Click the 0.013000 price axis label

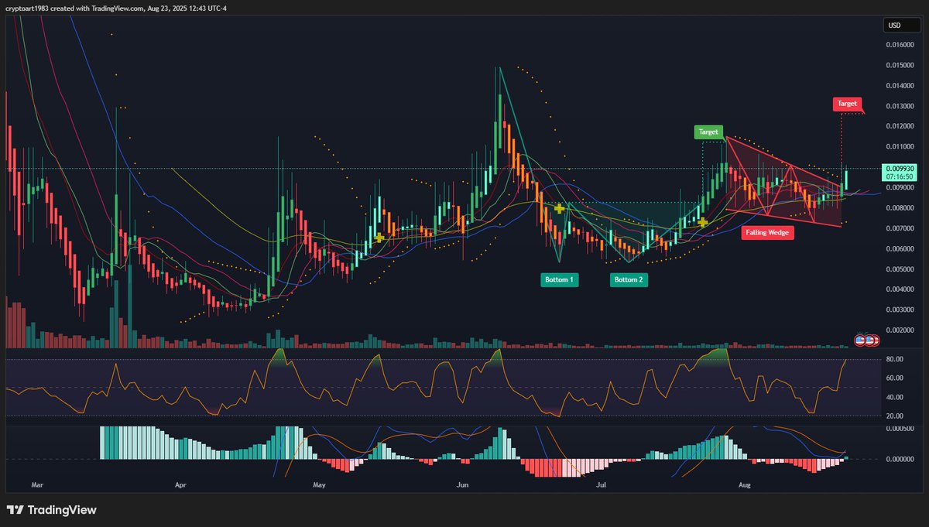pyautogui.click(x=900, y=106)
